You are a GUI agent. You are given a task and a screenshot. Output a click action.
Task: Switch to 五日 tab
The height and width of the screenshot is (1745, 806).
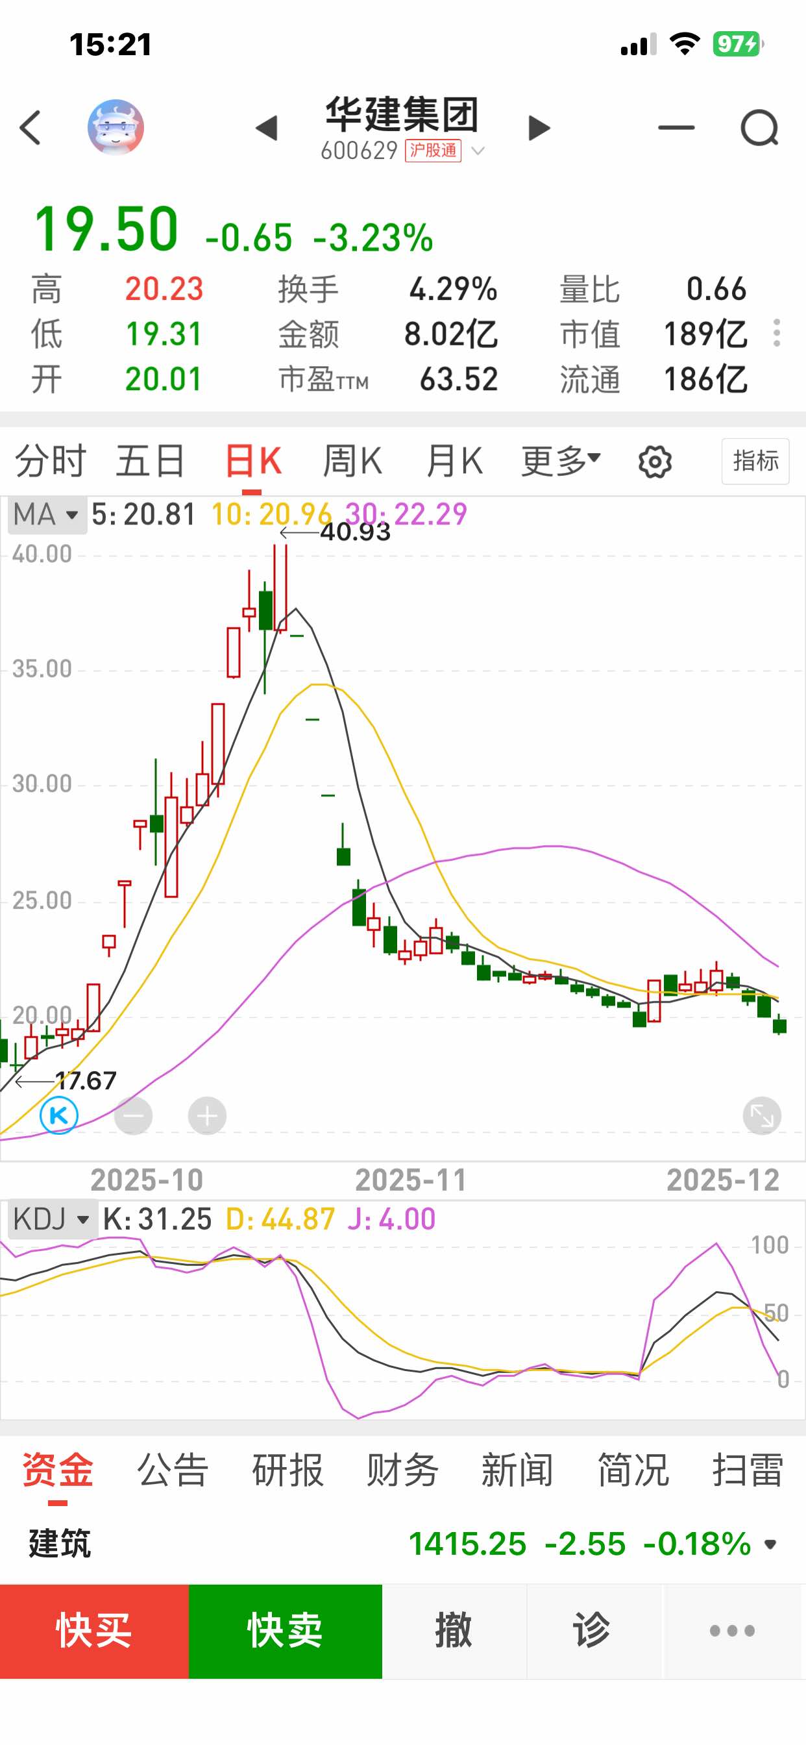(151, 462)
